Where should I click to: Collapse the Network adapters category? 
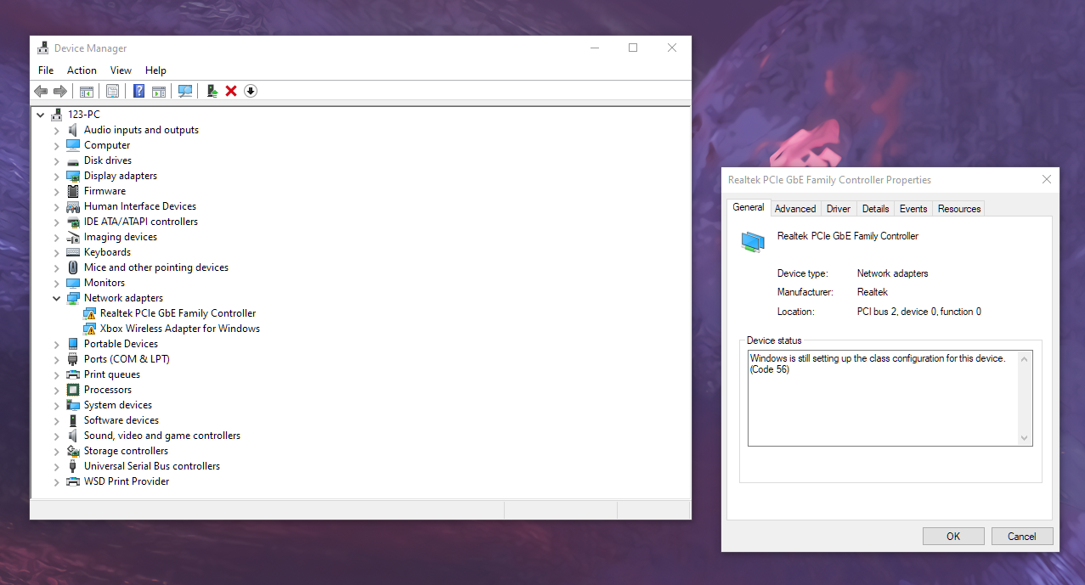[x=57, y=299]
